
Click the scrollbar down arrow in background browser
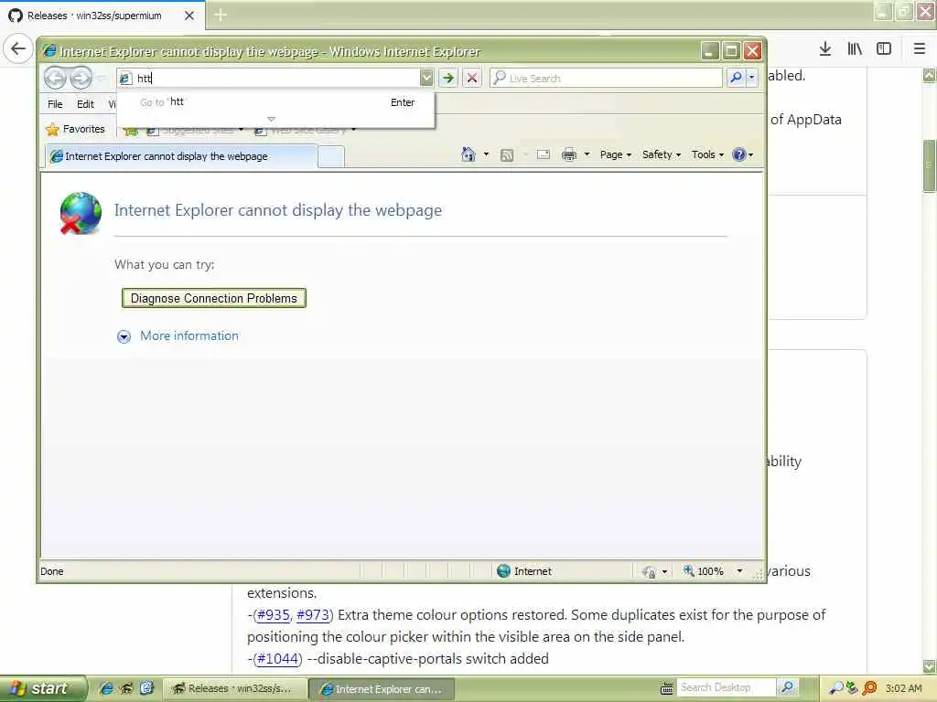click(930, 666)
